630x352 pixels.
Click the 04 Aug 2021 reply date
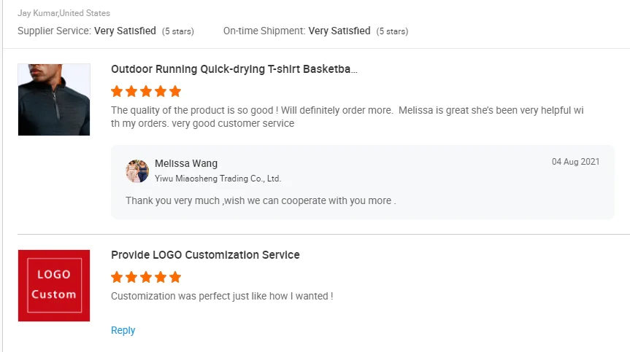pyautogui.click(x=575, y=162)
